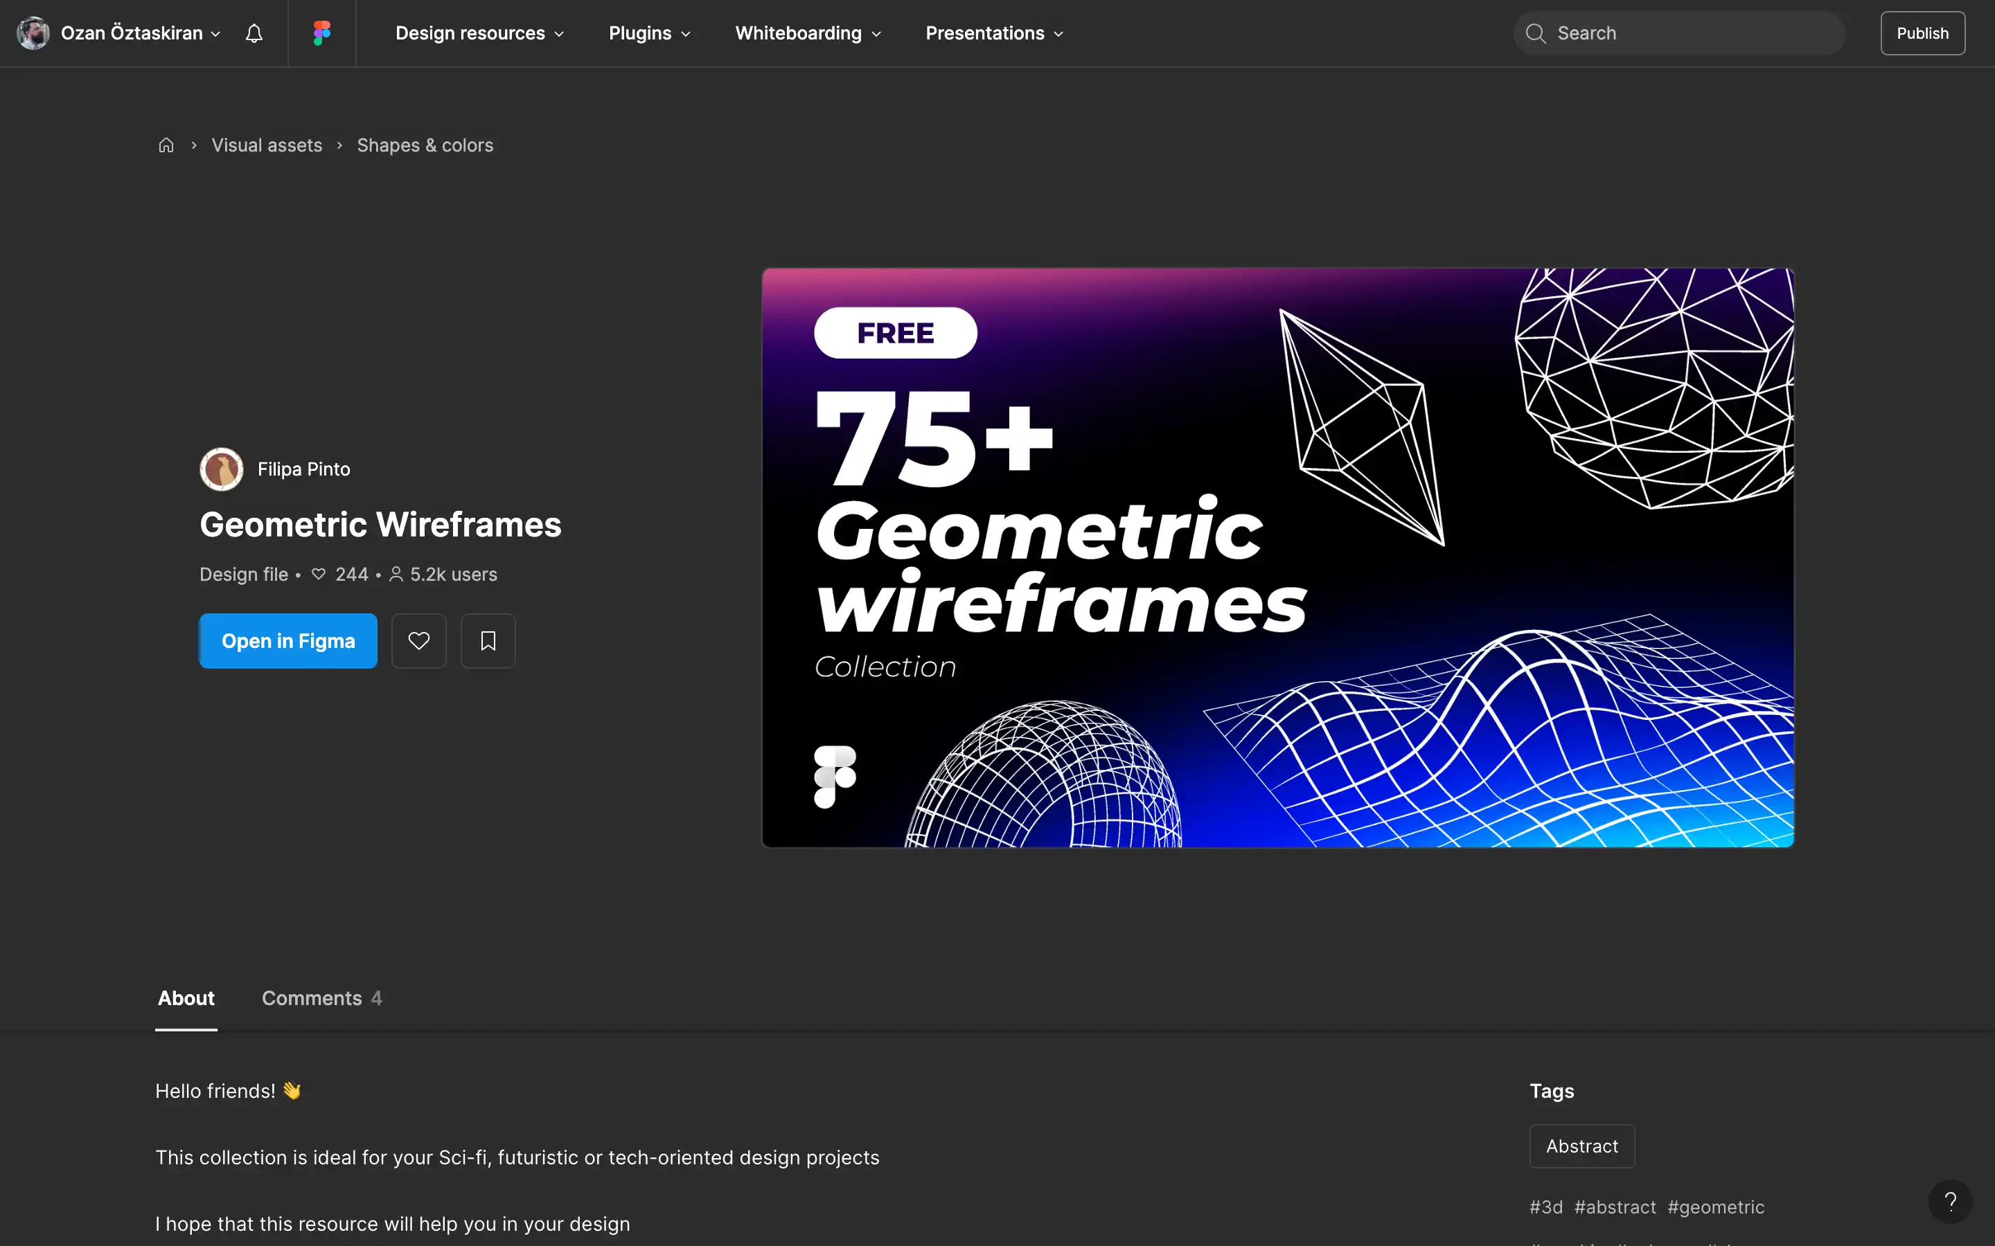The width and height of the screenshot is (1995, 1246).
Task: Select the Abstract tag chip
Action: (x=1582, y=1146)
